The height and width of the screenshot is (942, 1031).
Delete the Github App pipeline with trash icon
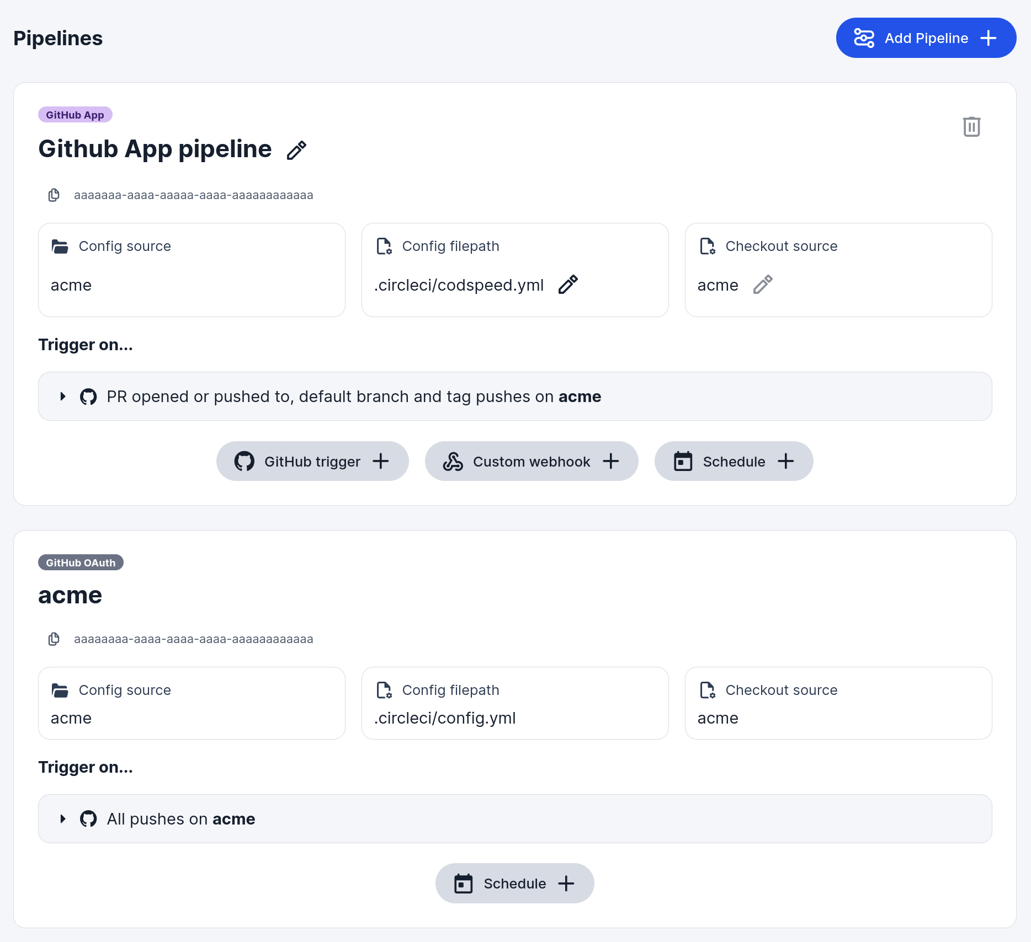pyautogui.click(x=971, y=127)
